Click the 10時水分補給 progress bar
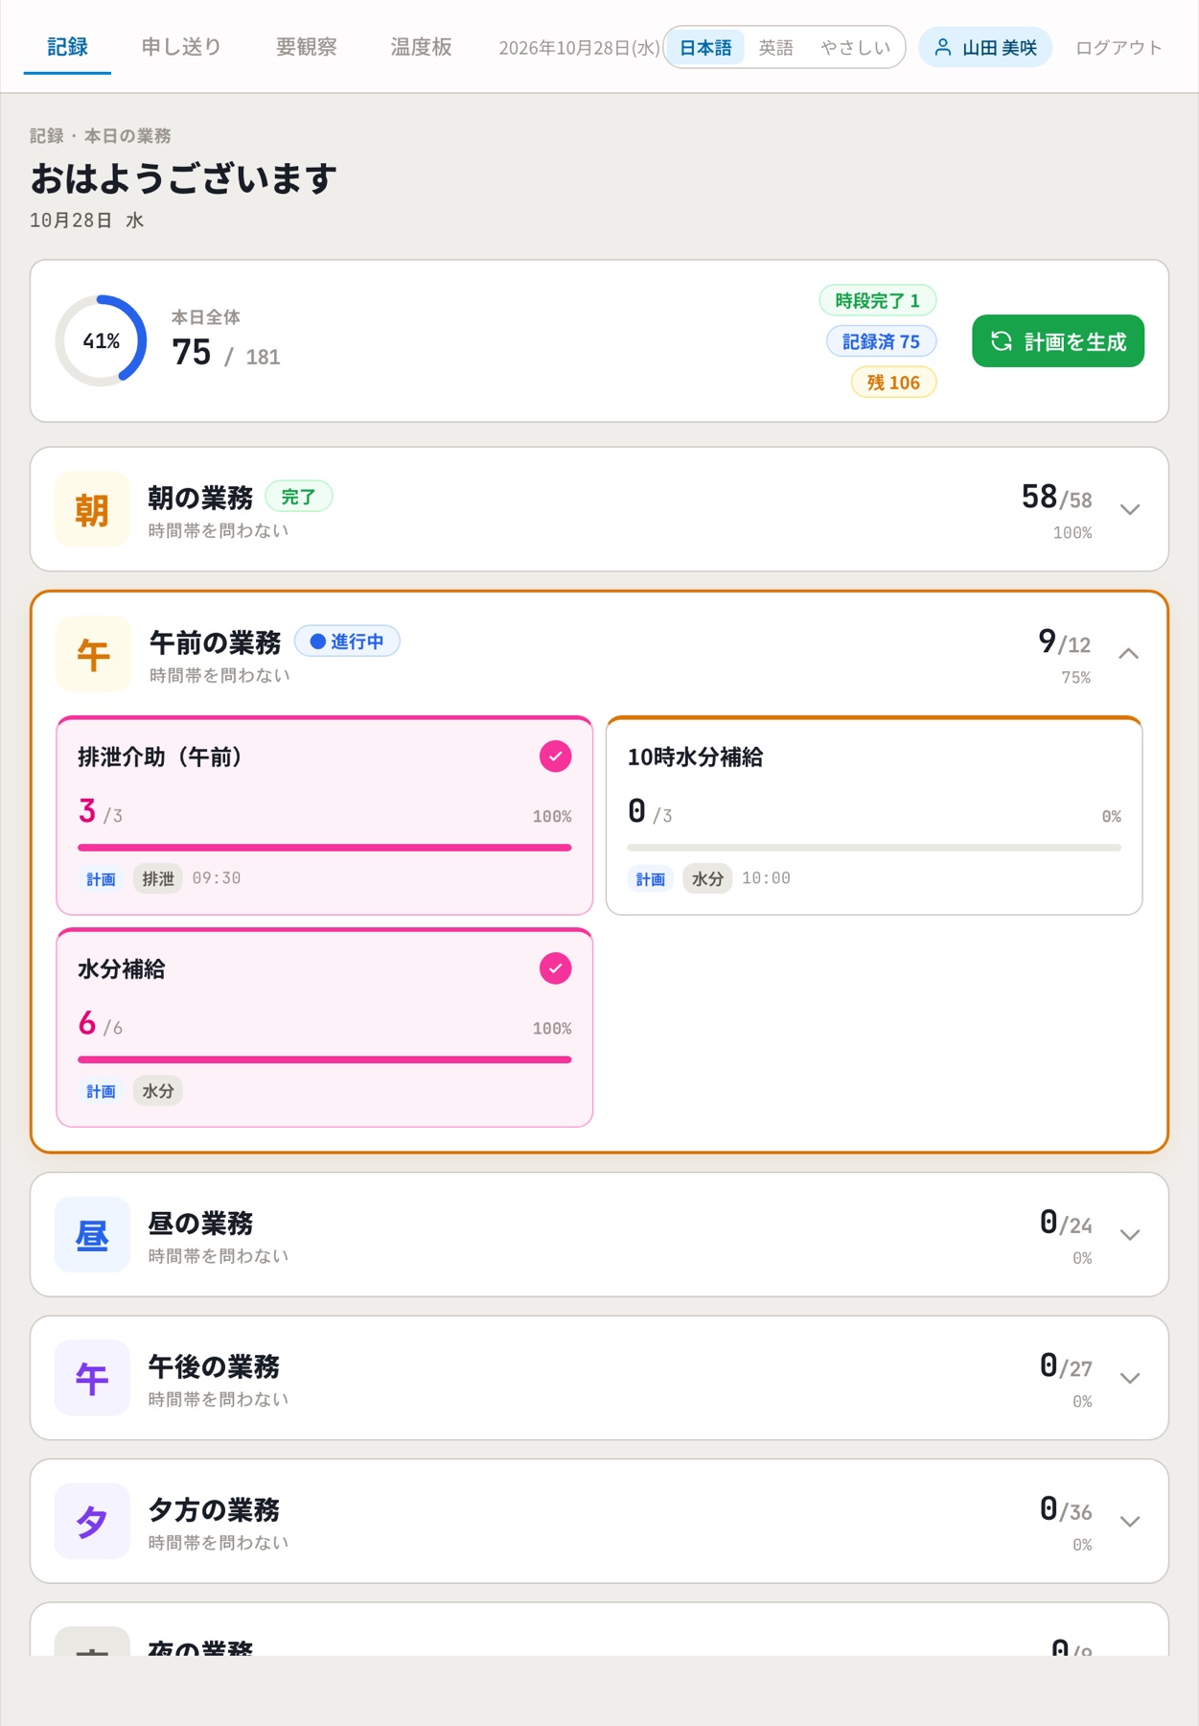The height and width of the screenshot is (1726, 1199). [x=874, y=848]
